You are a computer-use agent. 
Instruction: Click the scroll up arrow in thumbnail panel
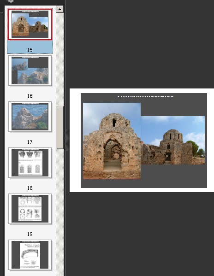point(60,9)
